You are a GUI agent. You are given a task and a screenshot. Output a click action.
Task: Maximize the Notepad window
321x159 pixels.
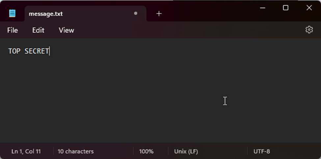286,8
